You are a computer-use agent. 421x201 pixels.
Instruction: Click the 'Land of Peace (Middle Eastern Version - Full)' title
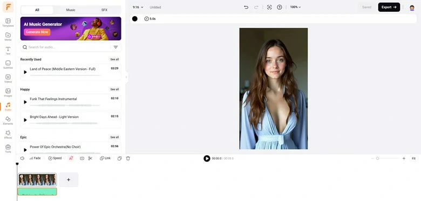[x=63, y=69]
